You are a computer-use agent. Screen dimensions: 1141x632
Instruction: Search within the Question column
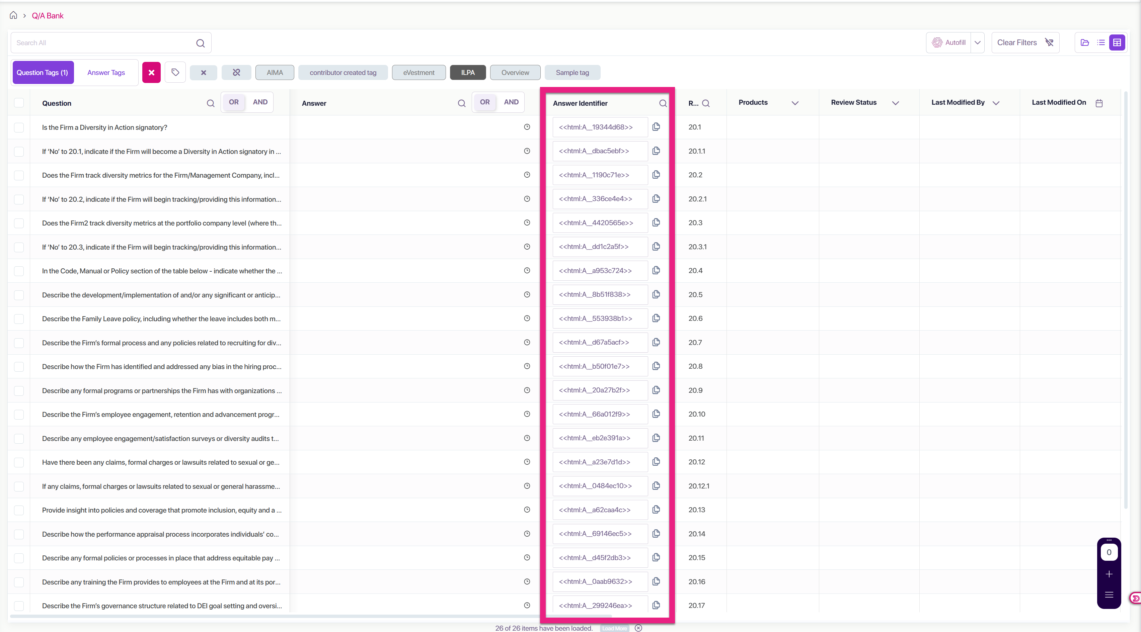210,103
